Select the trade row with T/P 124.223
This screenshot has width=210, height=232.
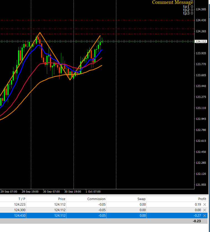click(104, 205)
